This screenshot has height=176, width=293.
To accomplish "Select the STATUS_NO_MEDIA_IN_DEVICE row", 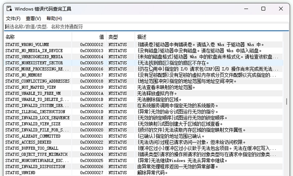I will coord(143,51).
